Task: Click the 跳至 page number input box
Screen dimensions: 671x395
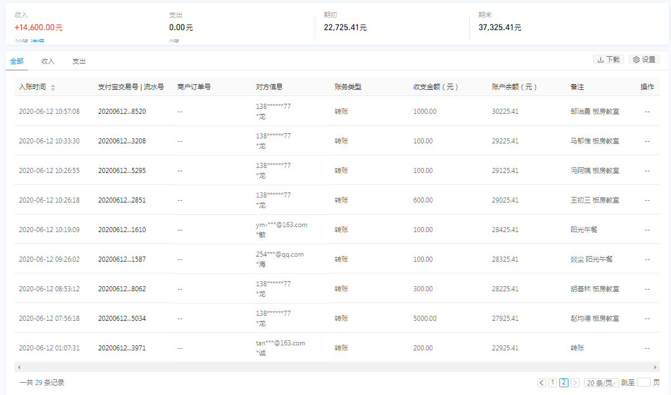Action: [644, 383]
